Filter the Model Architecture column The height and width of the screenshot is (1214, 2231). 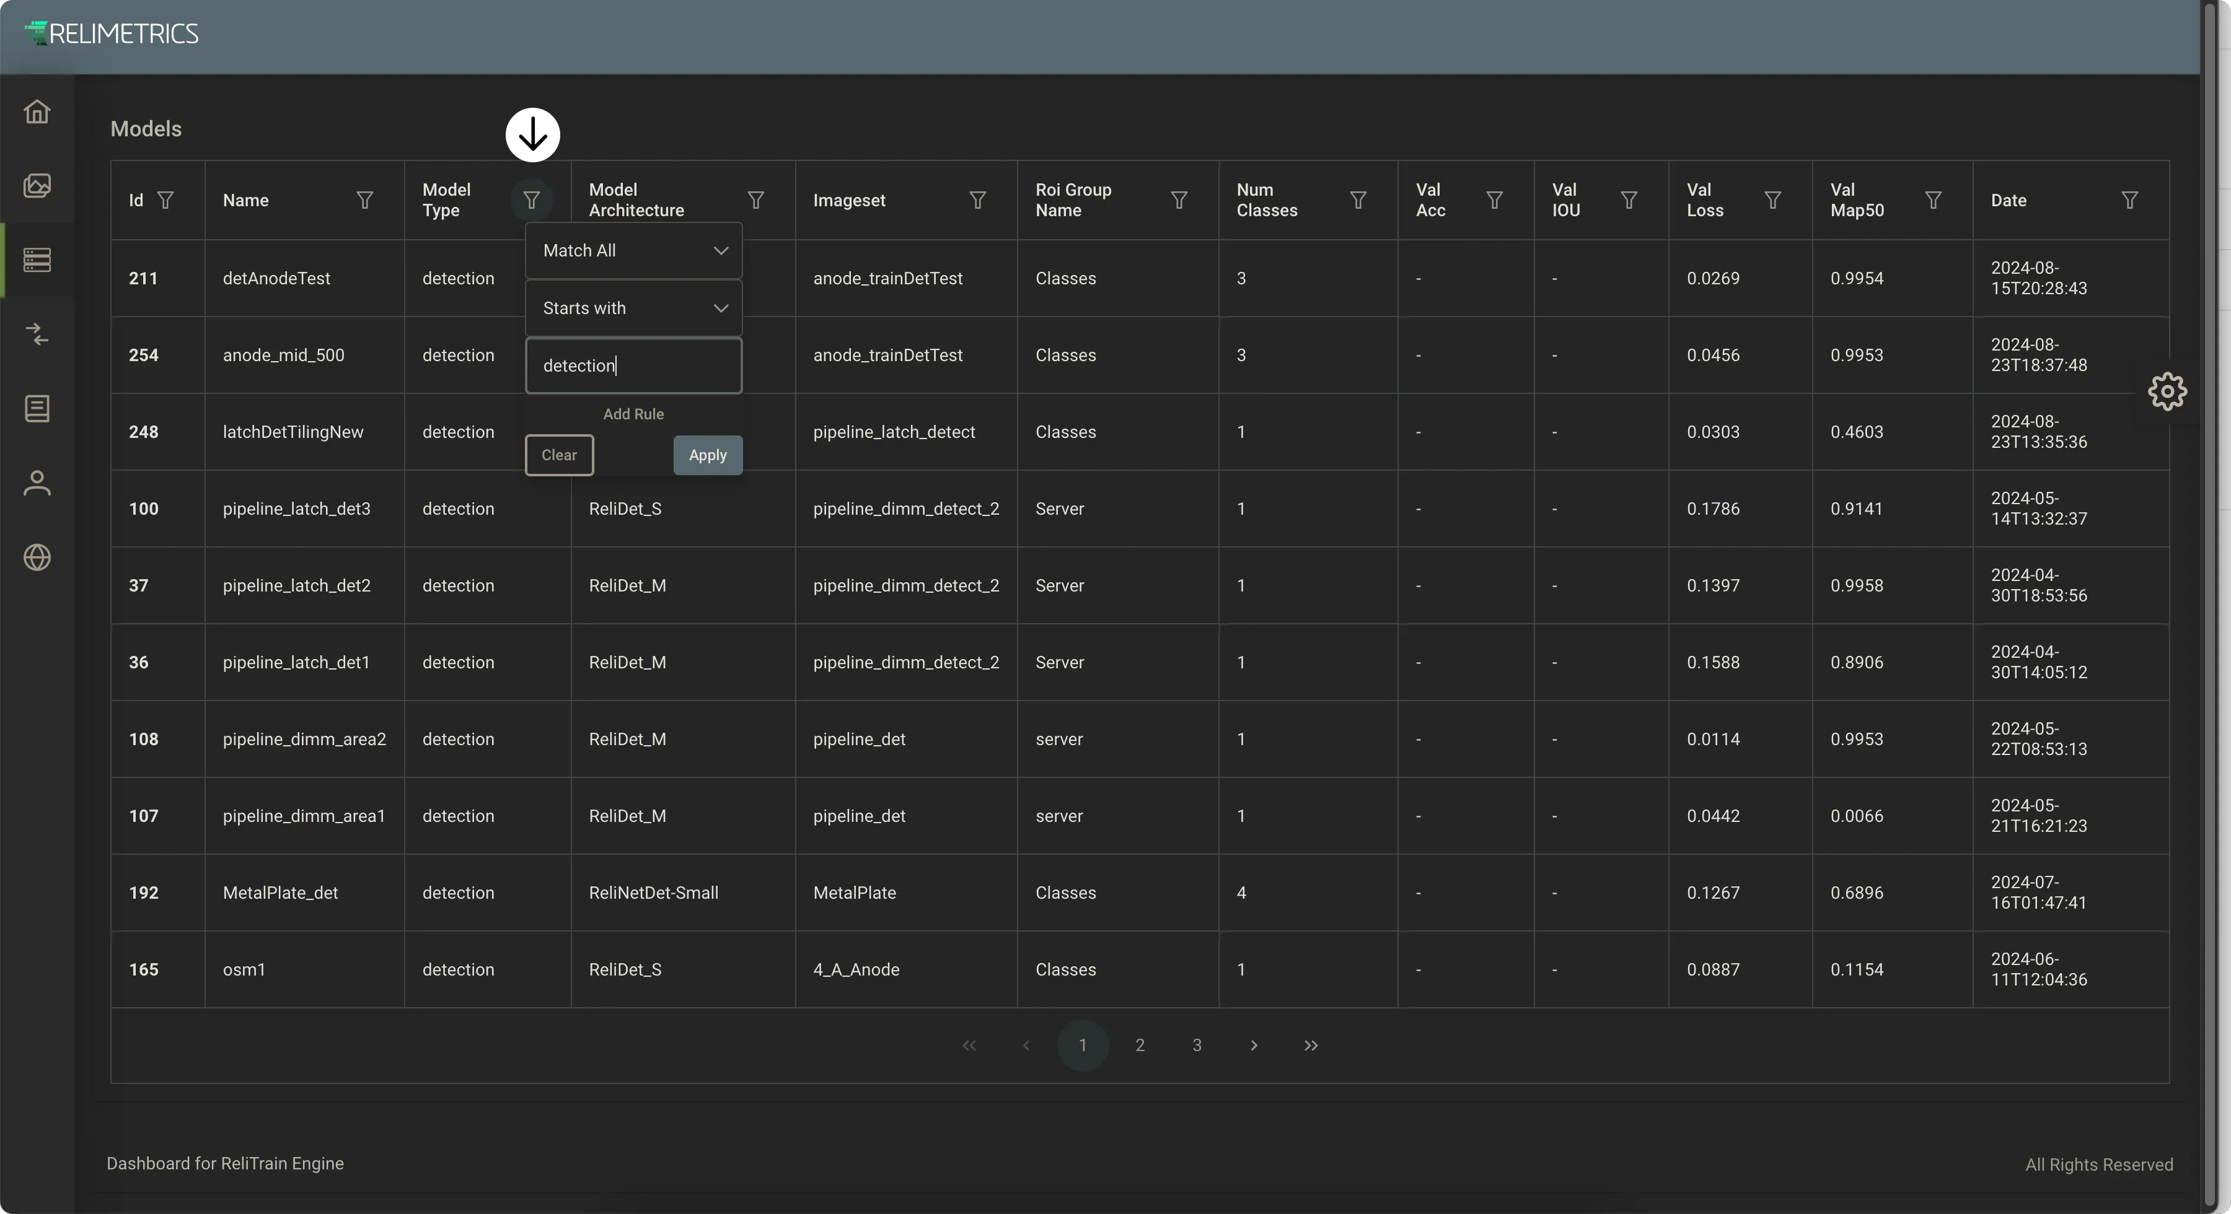click(756, 200)
